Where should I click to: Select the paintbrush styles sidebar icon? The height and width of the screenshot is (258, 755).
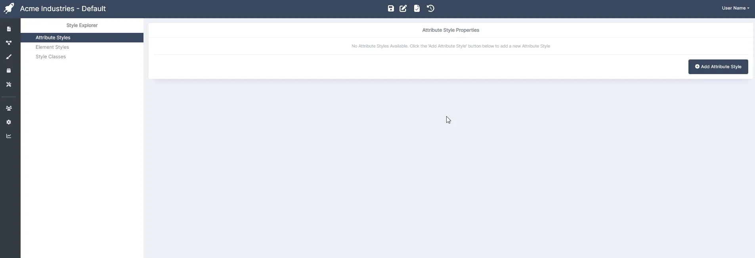click(x=9, y=57)
